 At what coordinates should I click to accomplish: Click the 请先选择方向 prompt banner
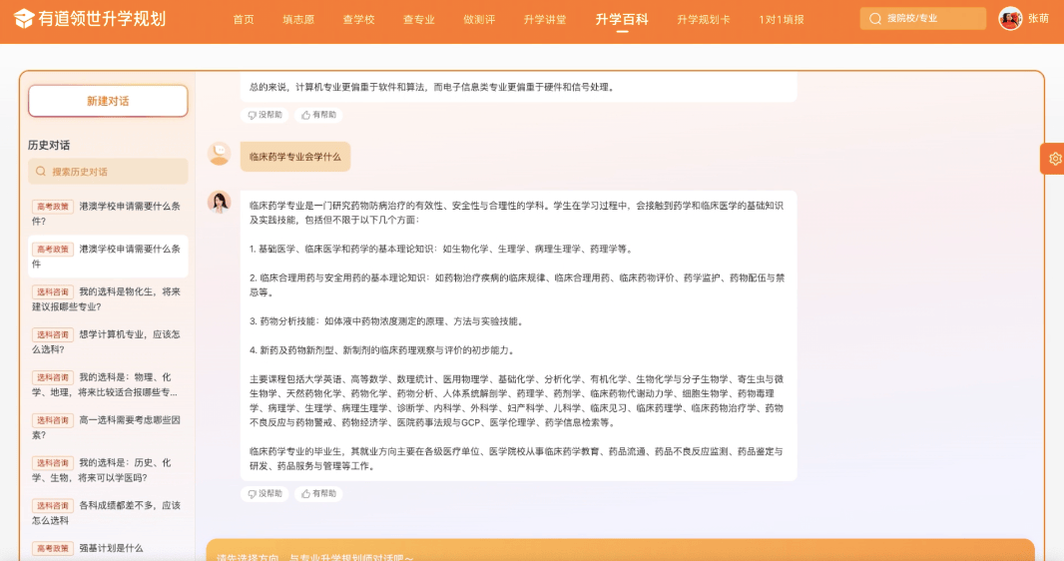click(620, 551)
